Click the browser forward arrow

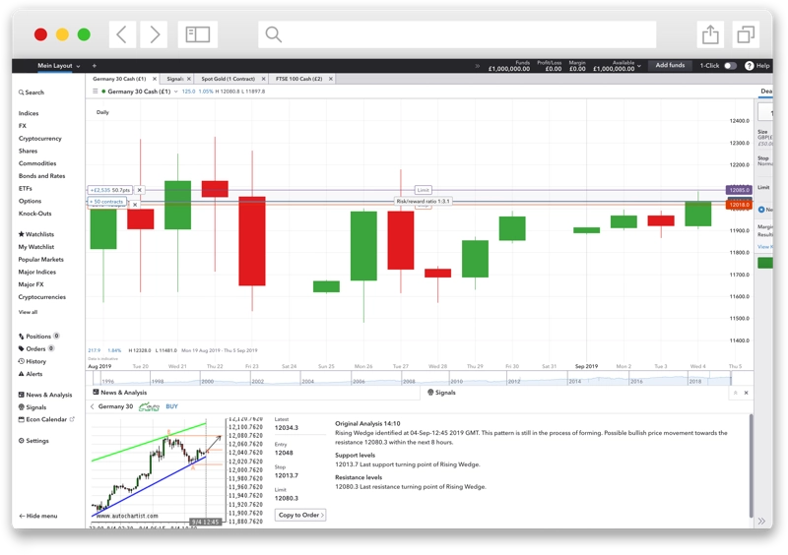click(154, 34)
